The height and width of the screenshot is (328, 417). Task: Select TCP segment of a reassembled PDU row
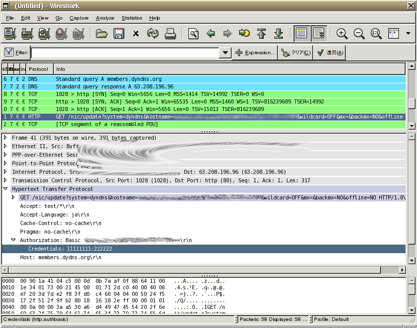203,124
